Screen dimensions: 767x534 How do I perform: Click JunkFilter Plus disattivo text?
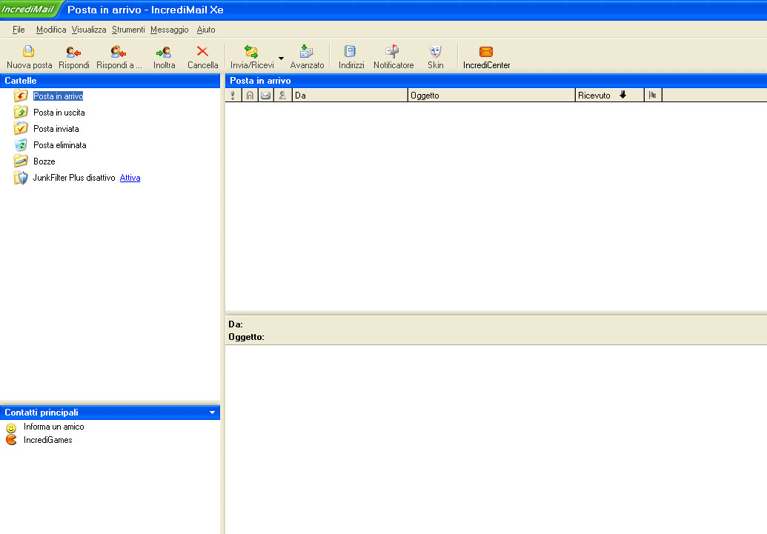click(x=74, y=178)
